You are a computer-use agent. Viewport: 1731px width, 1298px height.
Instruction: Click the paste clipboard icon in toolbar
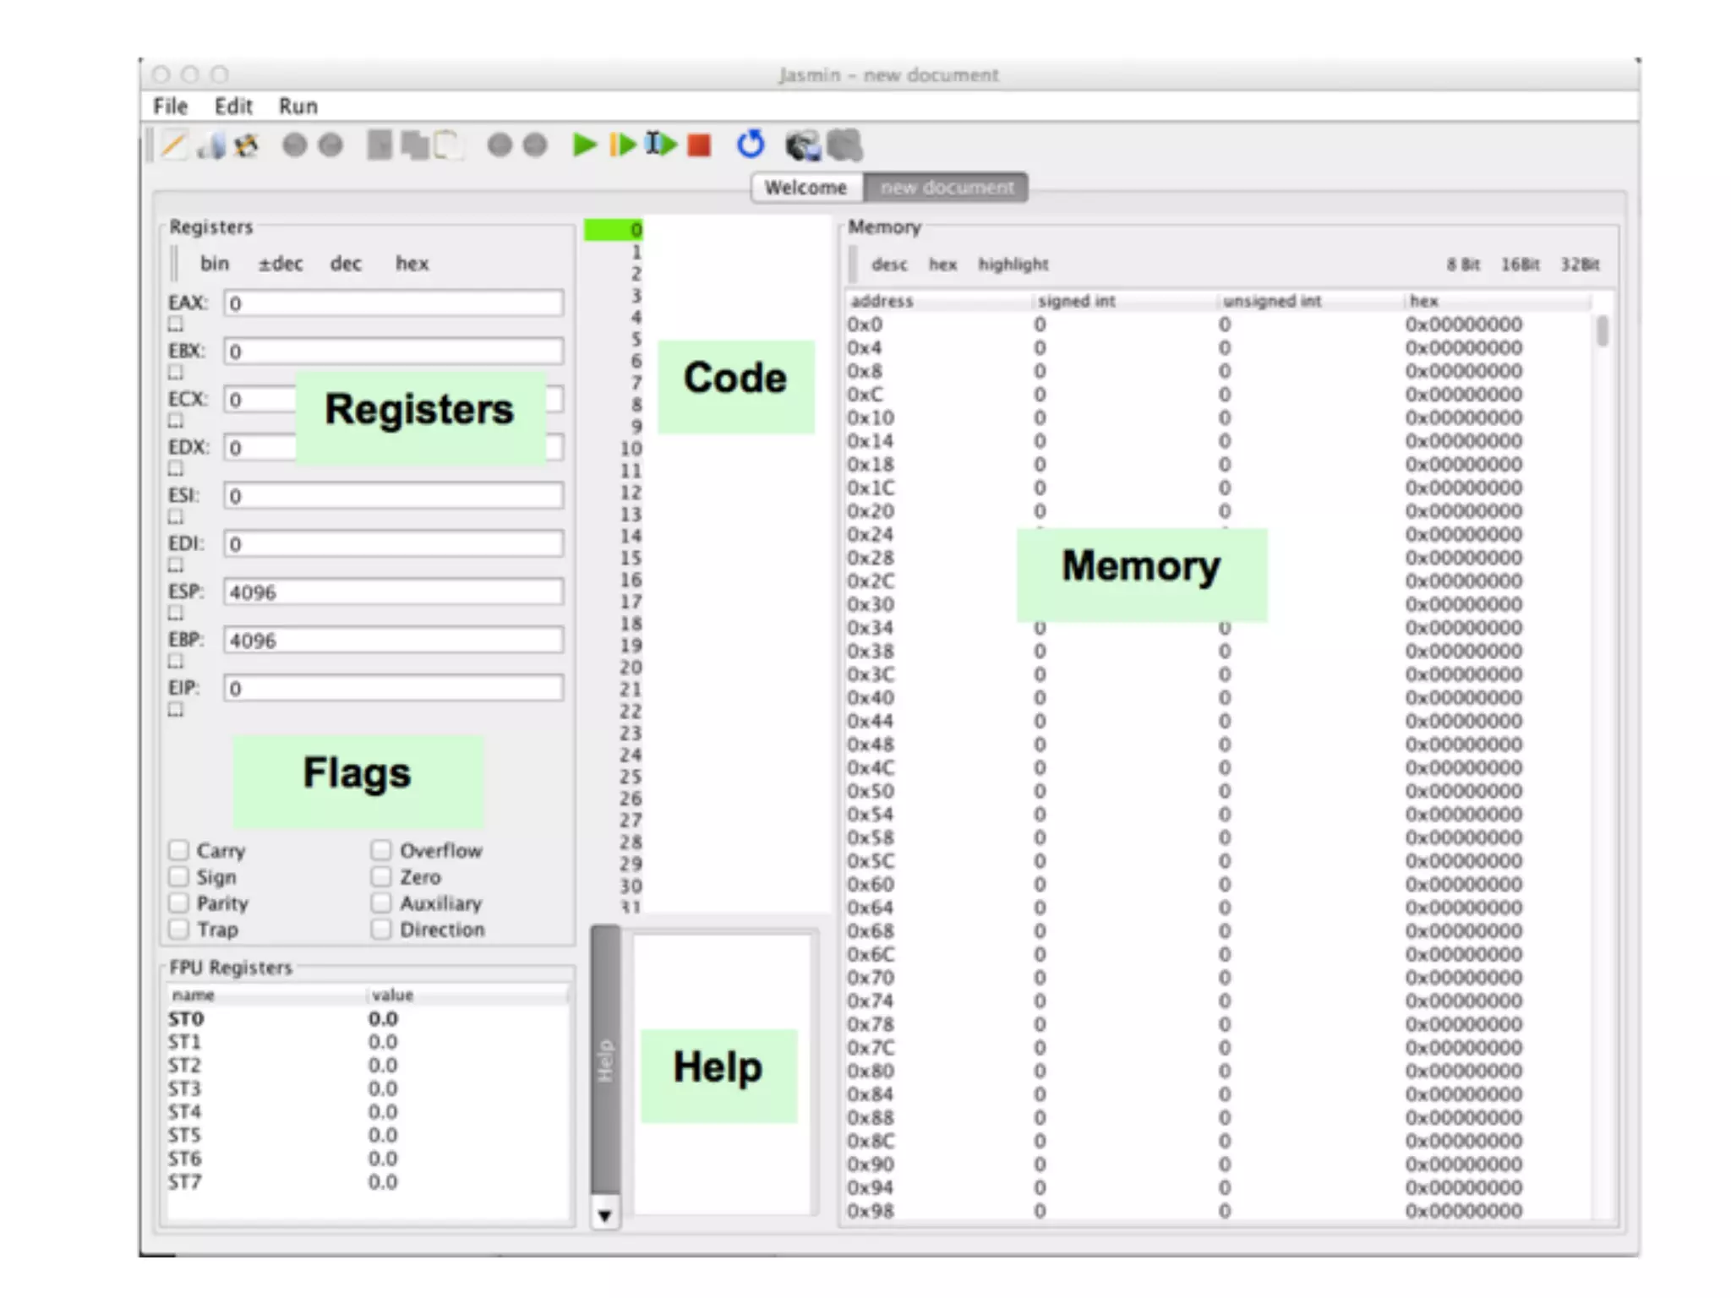coord(449,145)
